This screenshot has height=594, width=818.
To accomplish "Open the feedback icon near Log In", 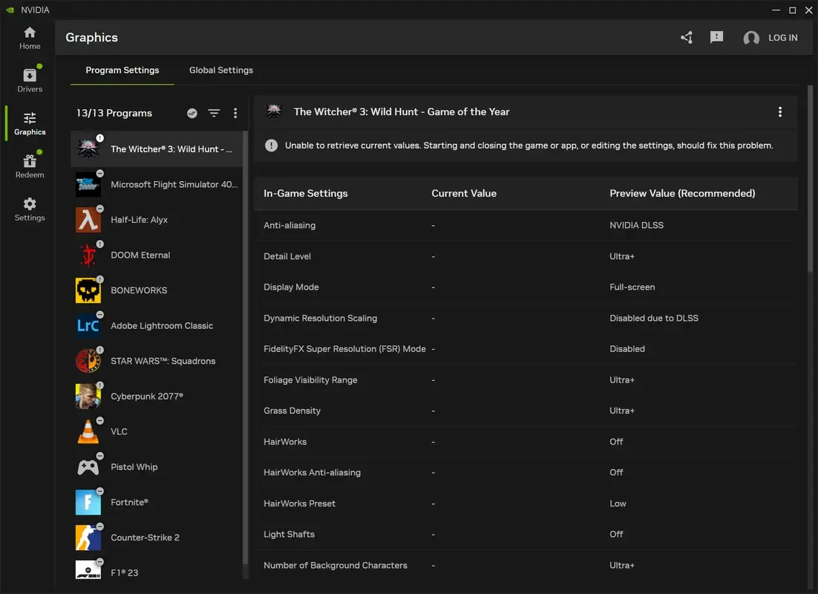I will tap(716, 37).
